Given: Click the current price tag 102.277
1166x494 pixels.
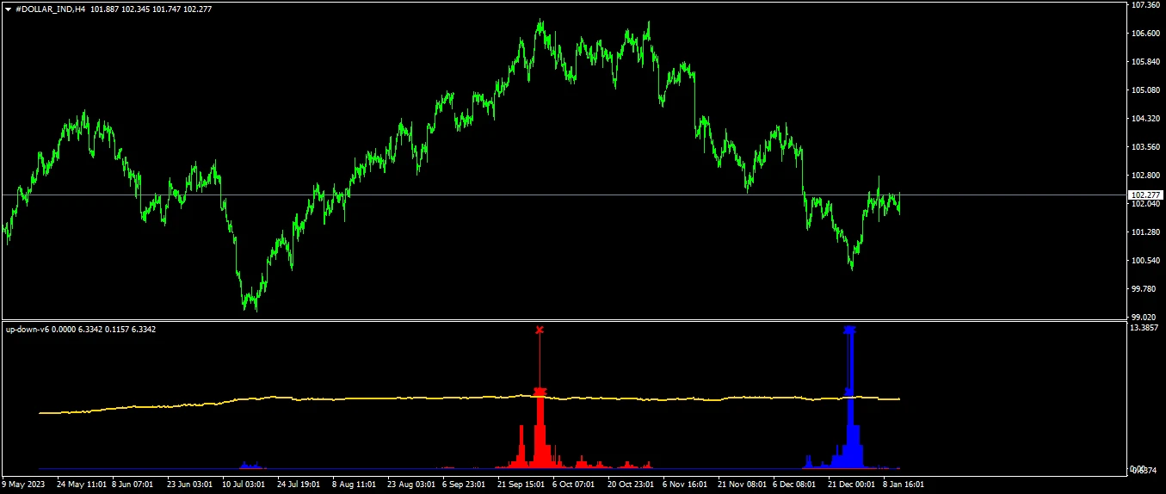Looking at the screenshot, I should click(x=1145, y=195).
